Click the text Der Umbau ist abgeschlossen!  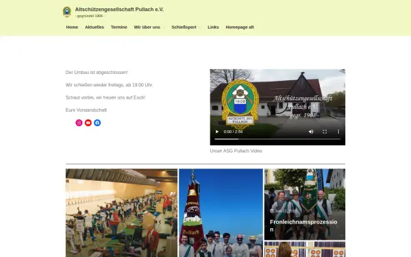pyautogui.click(x=97, y=73)
